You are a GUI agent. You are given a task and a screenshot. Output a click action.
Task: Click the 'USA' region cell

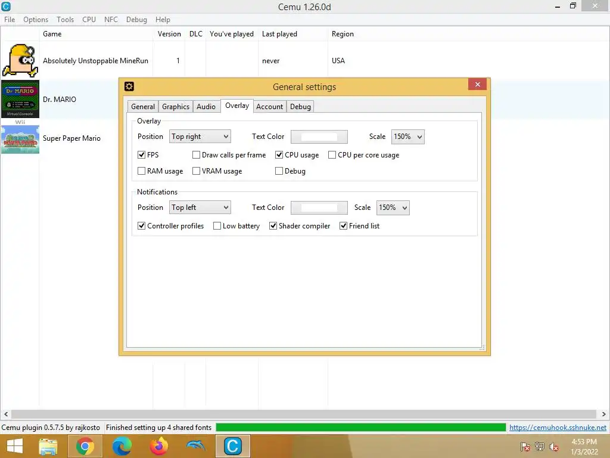[x=338, y=61]
